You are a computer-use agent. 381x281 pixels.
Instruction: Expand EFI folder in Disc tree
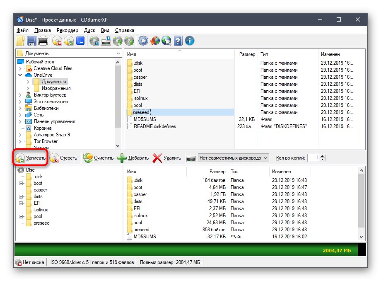pos(21,203)
